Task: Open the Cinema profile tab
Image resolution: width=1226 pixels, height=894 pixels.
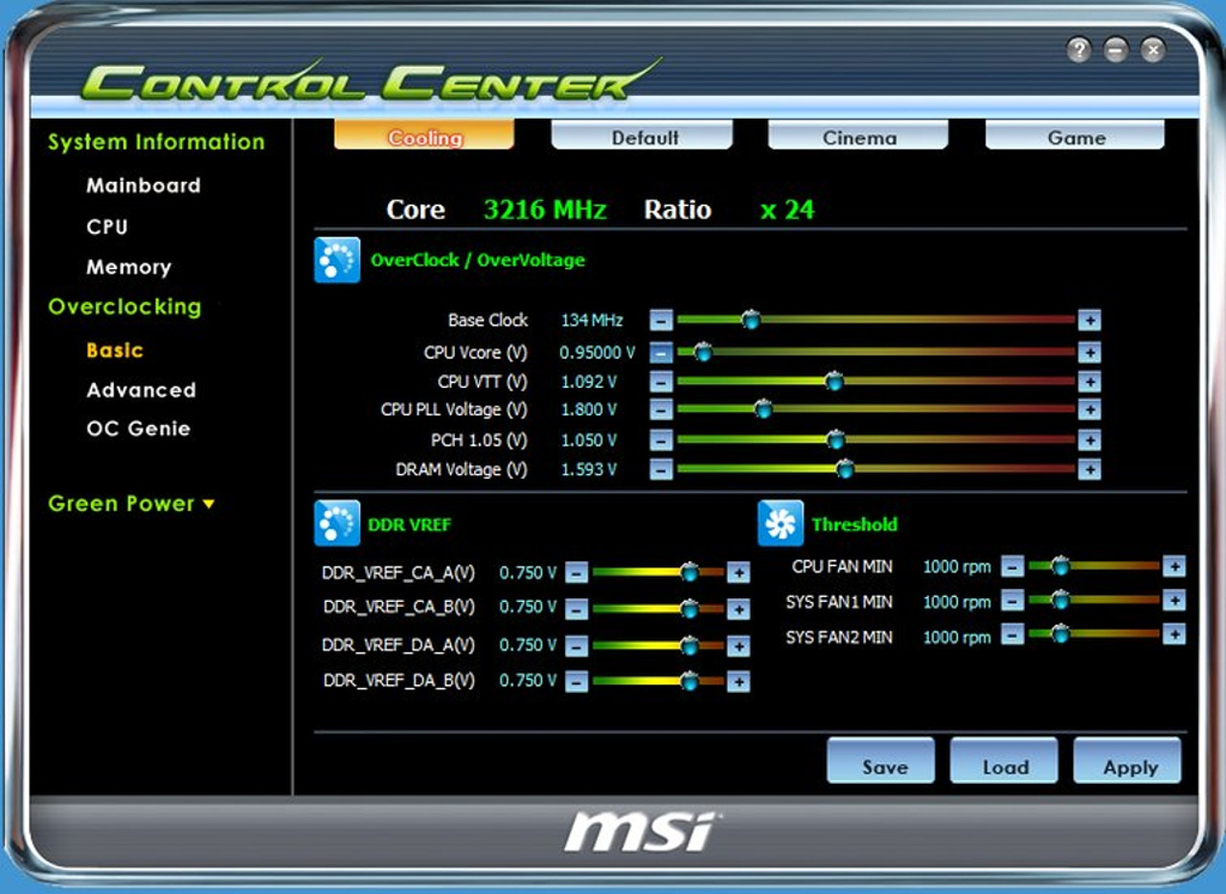Action: (857, 137)
